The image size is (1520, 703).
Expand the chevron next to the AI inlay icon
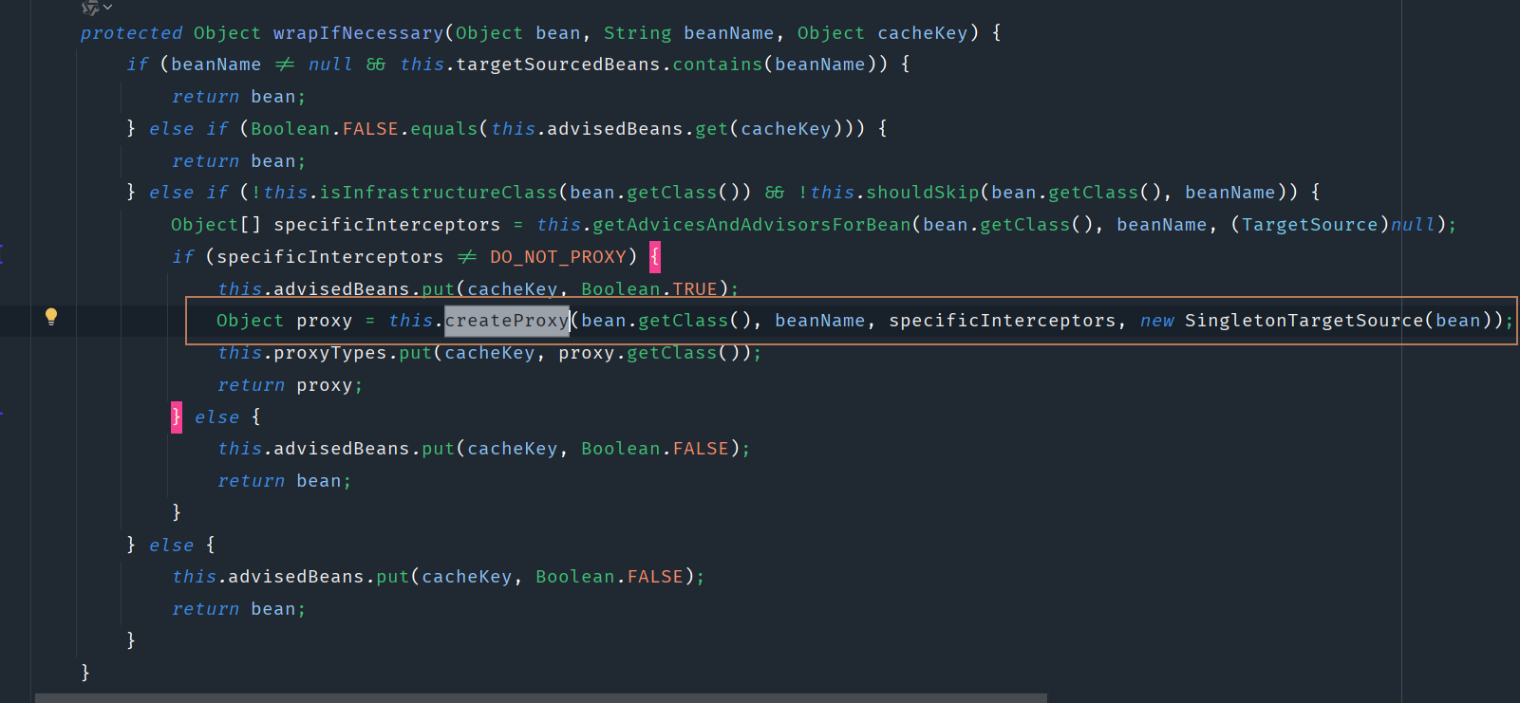point(108,8)
